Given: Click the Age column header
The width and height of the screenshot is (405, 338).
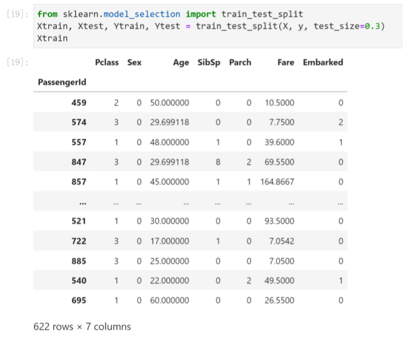Looking at the screenshot, I should click(x=180, y=63).
